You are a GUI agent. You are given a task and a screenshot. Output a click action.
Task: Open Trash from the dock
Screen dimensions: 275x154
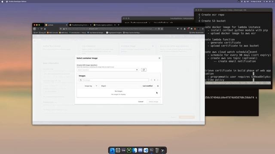(x=157, y=150)
